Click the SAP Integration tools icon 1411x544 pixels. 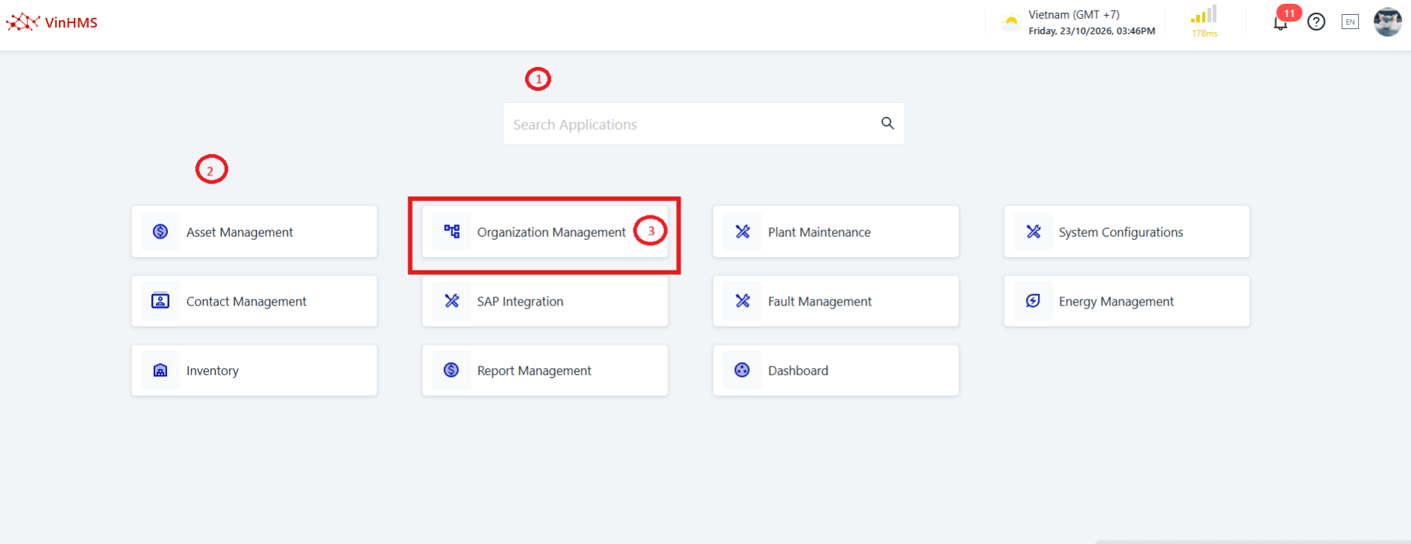[x=452, y=301]
